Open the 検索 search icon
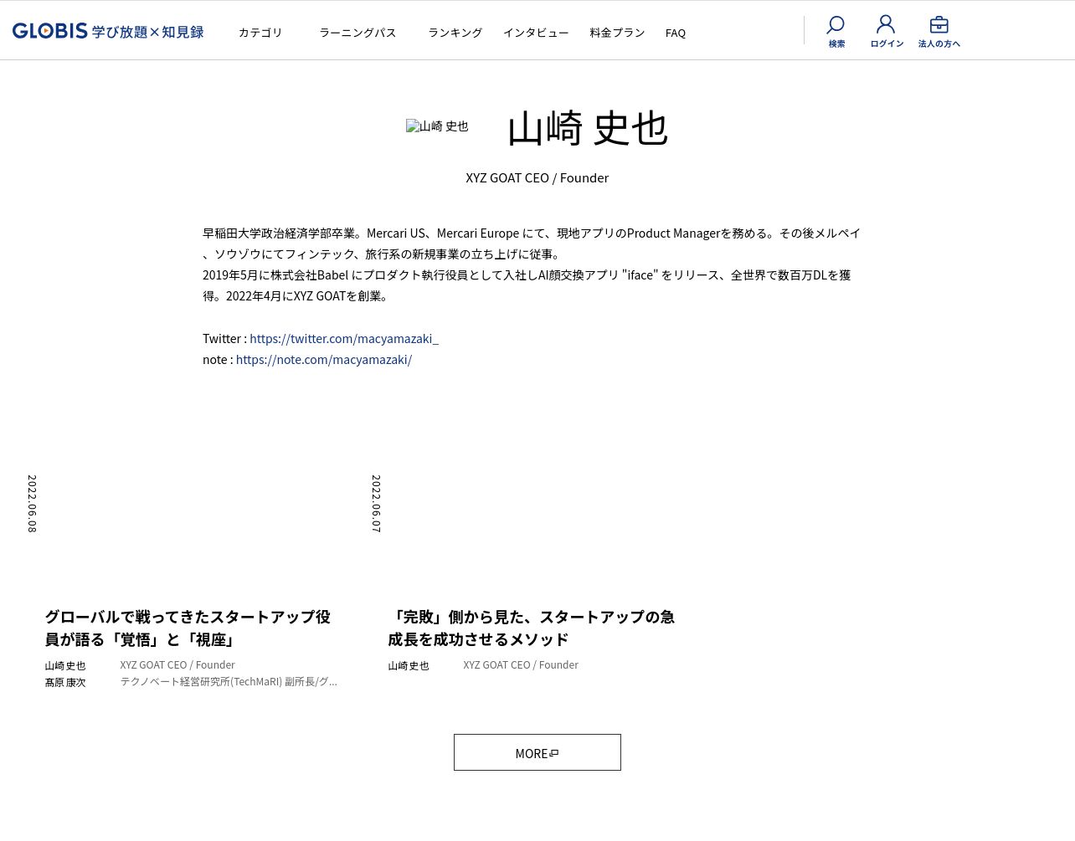The height and width of the screenshot is (841, 1075). pyautogui.click(x=836, y=32)
